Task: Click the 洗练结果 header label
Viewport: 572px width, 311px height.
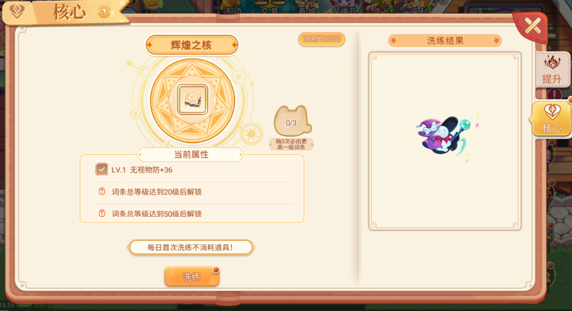Action: click(x=445, y=41)
